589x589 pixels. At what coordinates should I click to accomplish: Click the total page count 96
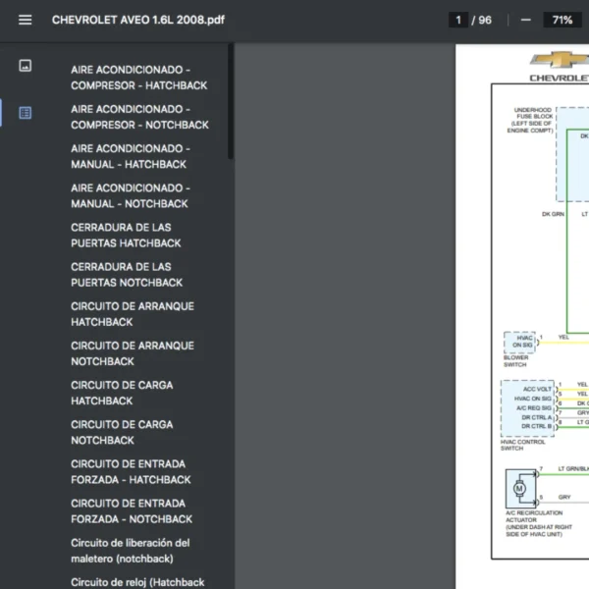pos(485,20)
